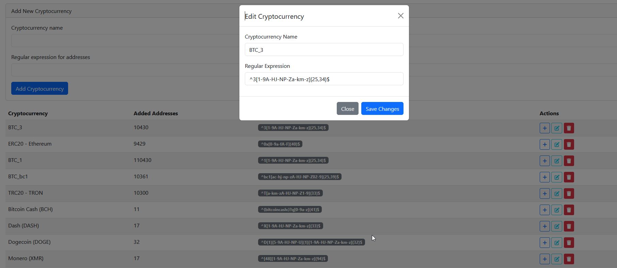Click the Add Cryptocurrency button
The image size is (617, 268).
tap(39, 89)
